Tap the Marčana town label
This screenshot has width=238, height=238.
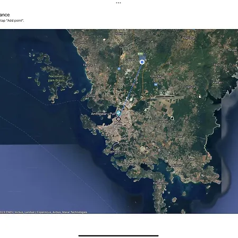click(188, 38)
